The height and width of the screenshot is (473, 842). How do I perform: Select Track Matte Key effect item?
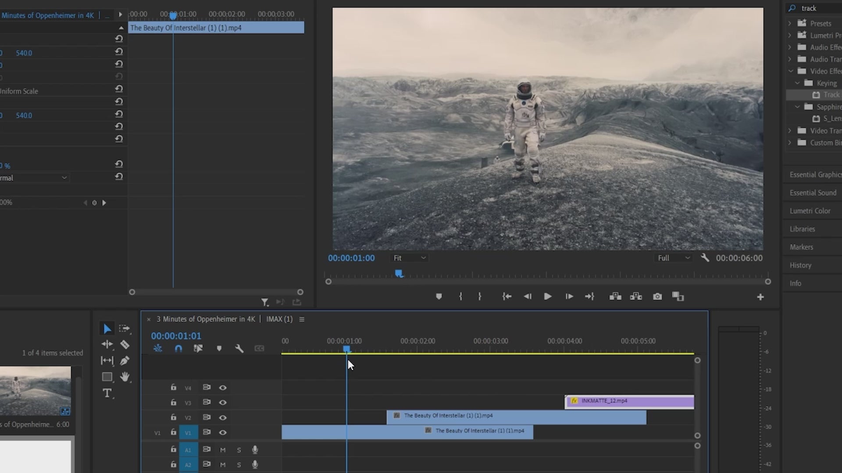click(x=828, y=95)
